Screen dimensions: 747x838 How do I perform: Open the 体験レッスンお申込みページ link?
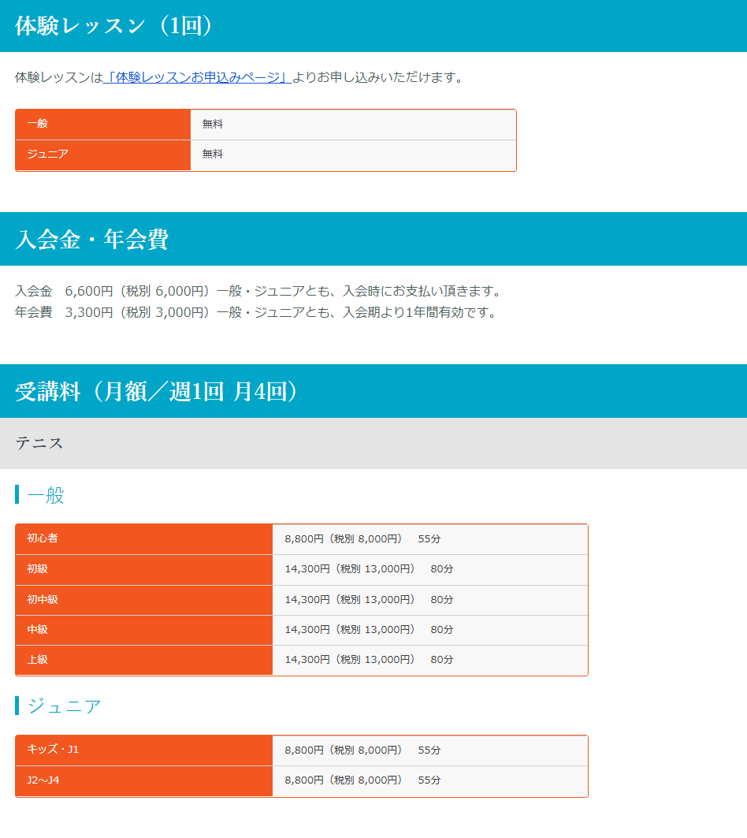198,77
